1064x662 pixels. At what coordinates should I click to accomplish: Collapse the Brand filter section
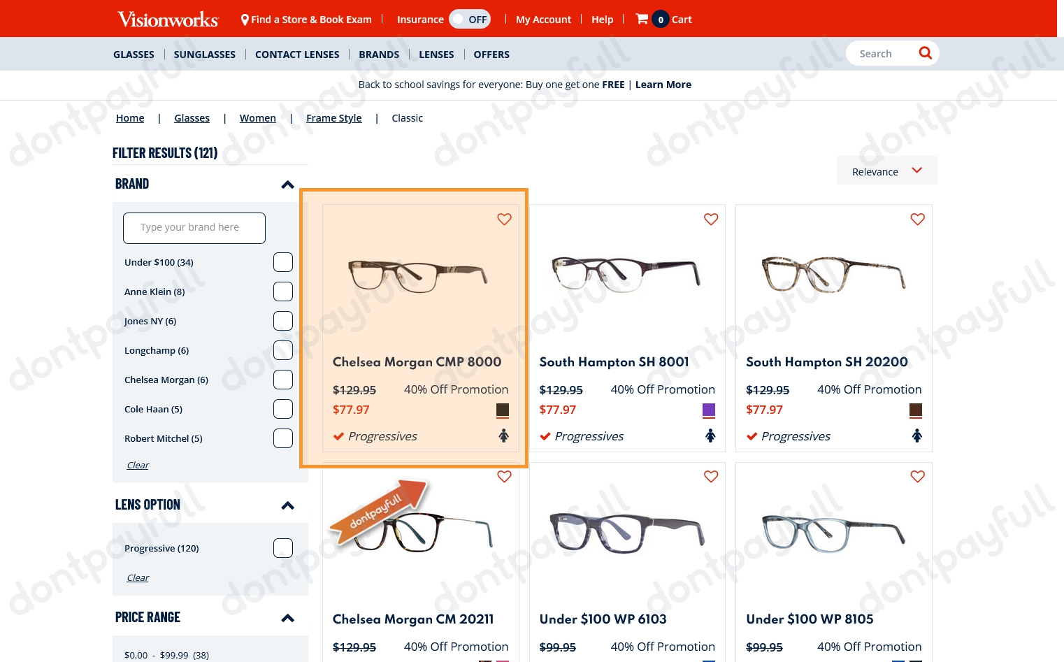tap(287, 185)
